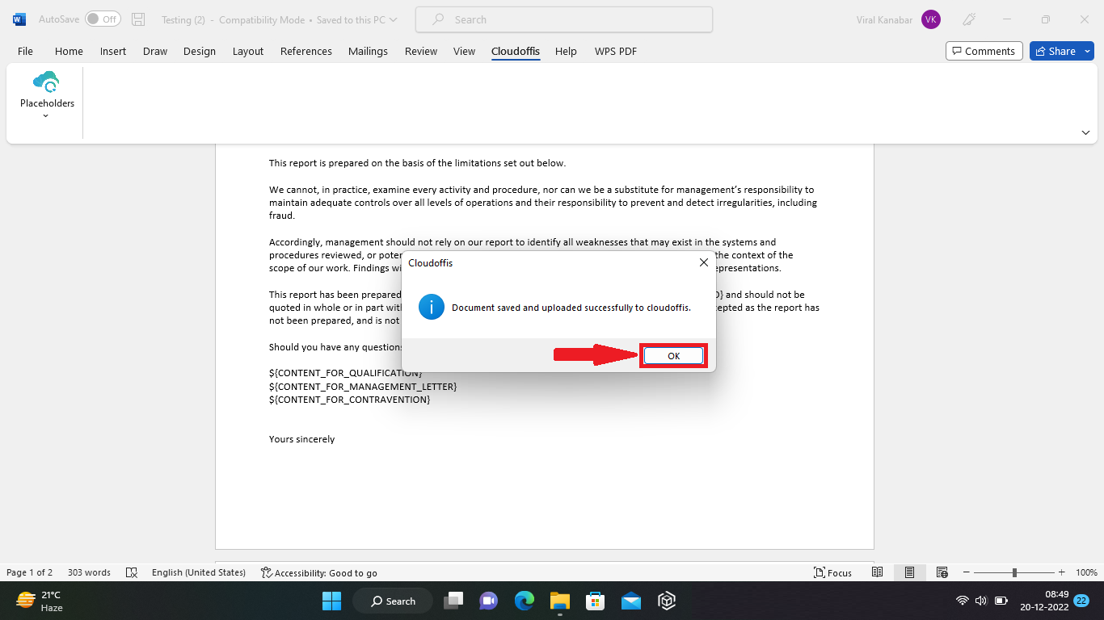Expand the Placeholders dropdown arrow
Image resolution: width=1104 pixels, height=620 pixels.
click(46, 115)
